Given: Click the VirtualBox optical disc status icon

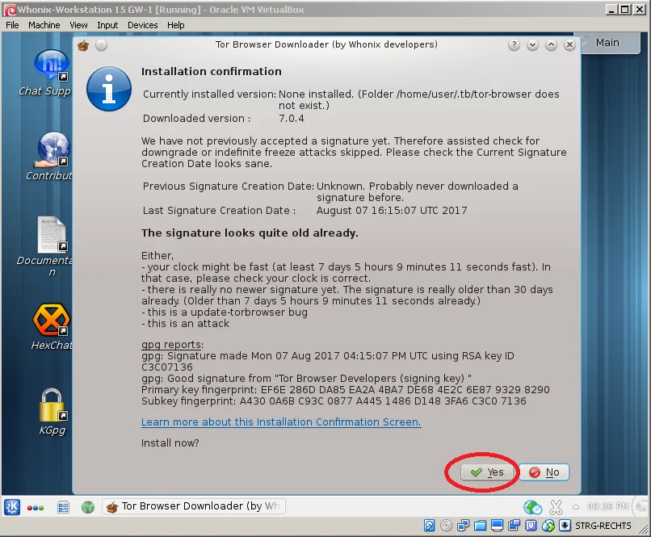Looking at the screenshot, I should pyautogui.click(x=447, y=526).
